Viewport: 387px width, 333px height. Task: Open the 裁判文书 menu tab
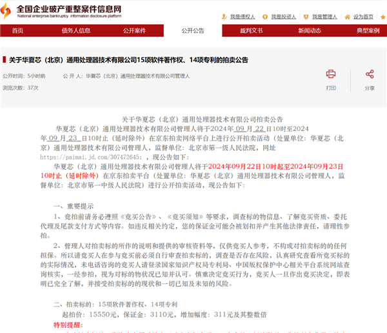pos(252,30)
